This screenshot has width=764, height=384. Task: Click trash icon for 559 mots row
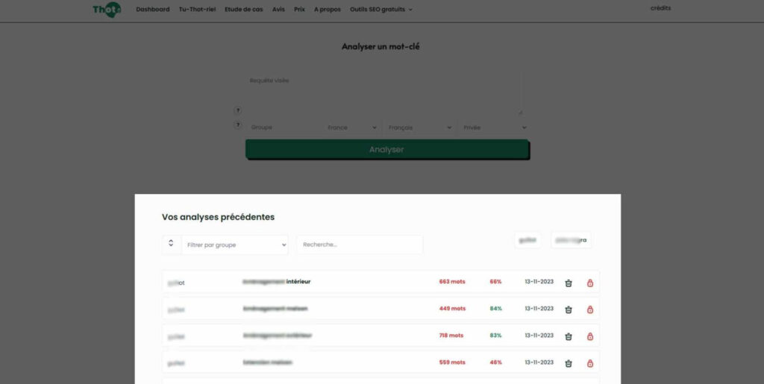569,363
